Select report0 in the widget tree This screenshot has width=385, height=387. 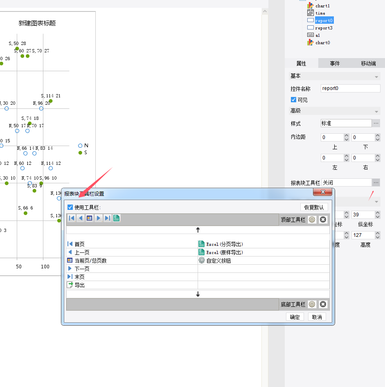click(x=324, y=20)
